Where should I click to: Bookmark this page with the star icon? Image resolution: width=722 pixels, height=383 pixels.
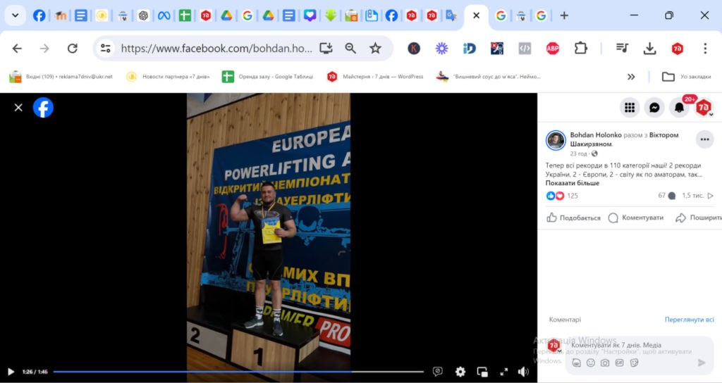(x=375, y=49)
